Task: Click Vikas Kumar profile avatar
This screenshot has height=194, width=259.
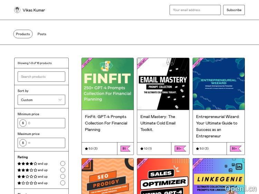Action: 17,10
